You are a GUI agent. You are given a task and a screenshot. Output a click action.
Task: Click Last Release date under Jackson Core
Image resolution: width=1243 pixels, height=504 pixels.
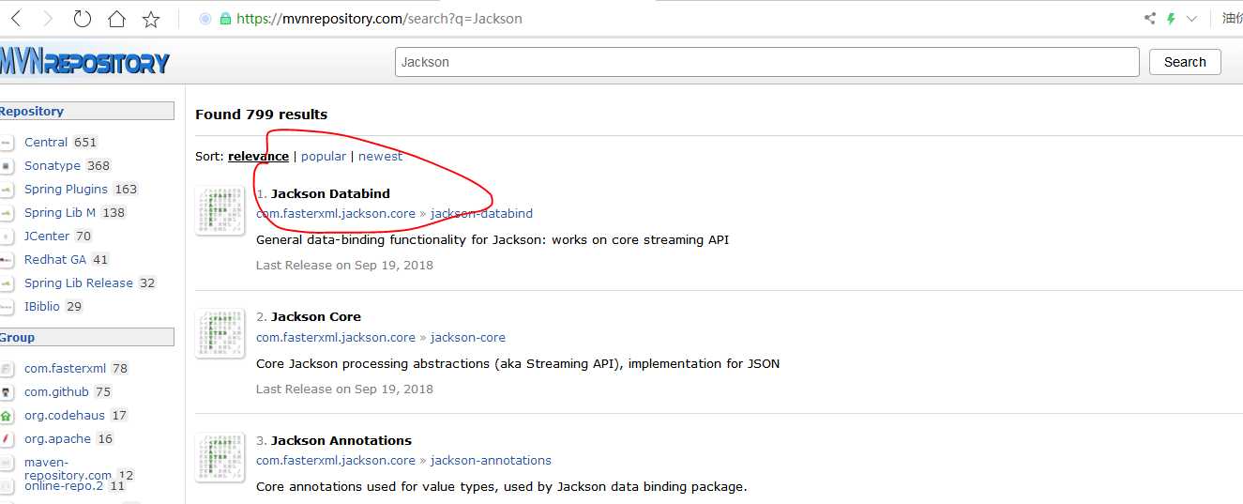click(x=344, y=389)
